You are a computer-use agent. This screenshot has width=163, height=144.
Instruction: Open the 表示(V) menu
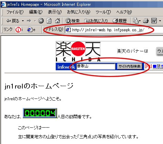pos(55,12)
